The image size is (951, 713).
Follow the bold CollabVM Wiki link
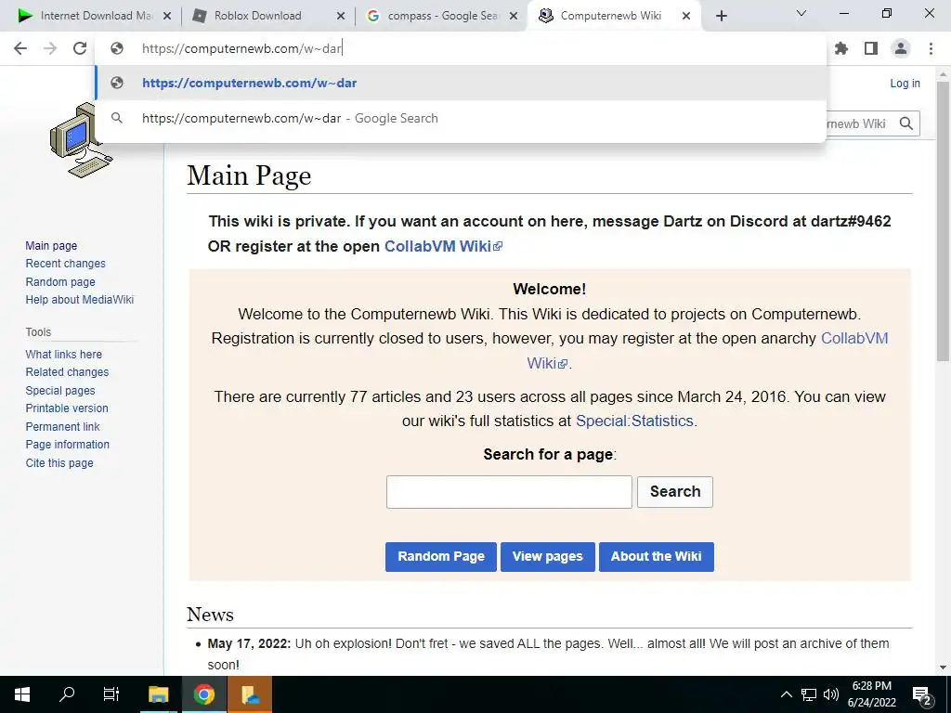tap(443, 246)
